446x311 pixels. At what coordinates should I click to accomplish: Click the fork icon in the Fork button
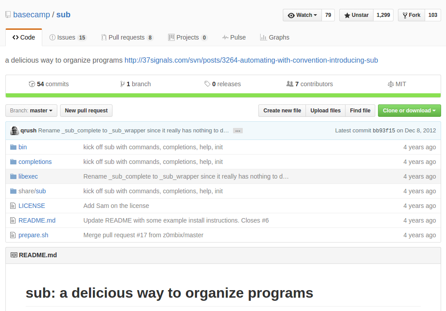tap(405, 16)
